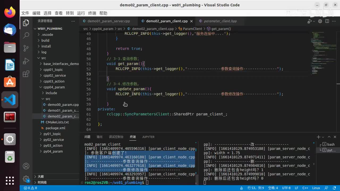Viewport: 340px width, 191px height.
Task: Open the Explorer view in activity bar
Action: coord(26,23)
